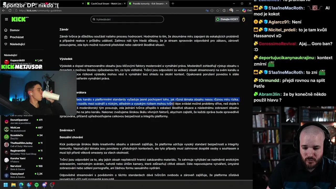The width and height of the screenshot is (336, 189).
Task: Open Discord from the taskbar
Action: [x=44, y=185]
